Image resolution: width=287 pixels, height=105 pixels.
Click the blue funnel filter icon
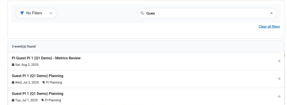pyautogui.click(x=22, y=13)
